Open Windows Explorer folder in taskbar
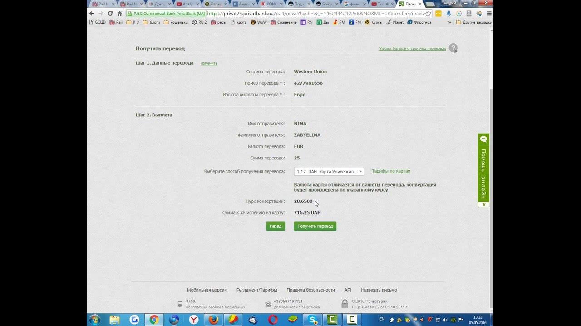This screenshot has height=326, width=581. (114, 320)
